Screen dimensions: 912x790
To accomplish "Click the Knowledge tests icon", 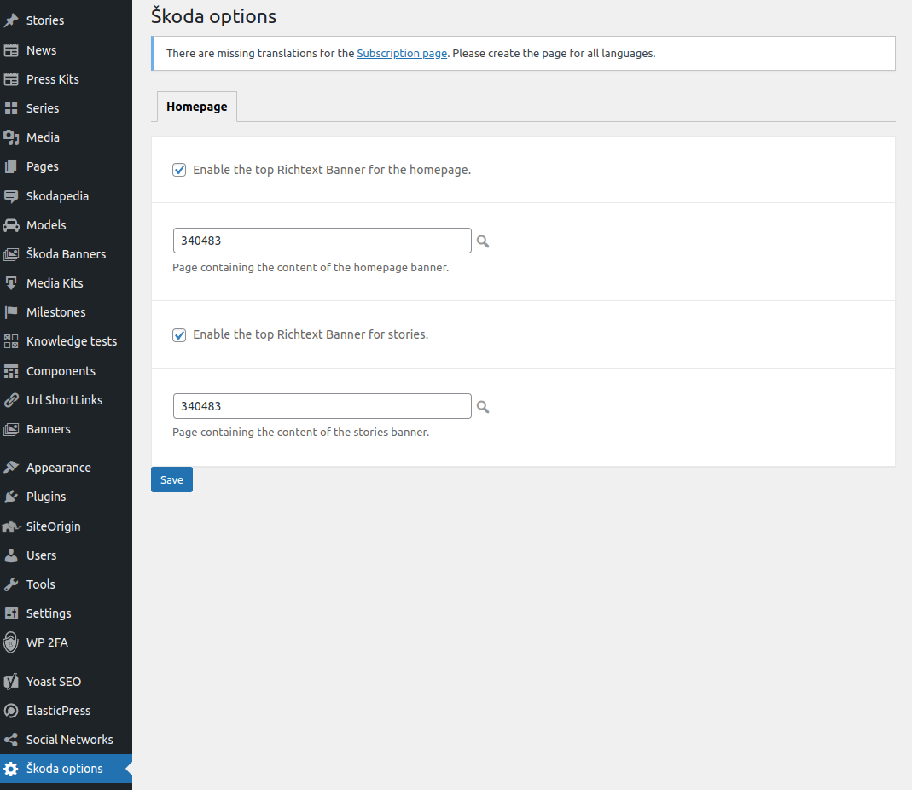I will click(11, 341).
